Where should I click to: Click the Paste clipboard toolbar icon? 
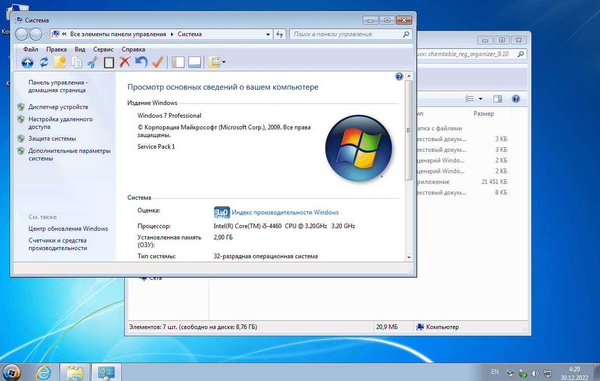[x=109, y=62]
